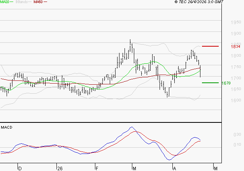Click the last M label for May
This screenshot has height=171, width=244.
click(x=216, y=169)
